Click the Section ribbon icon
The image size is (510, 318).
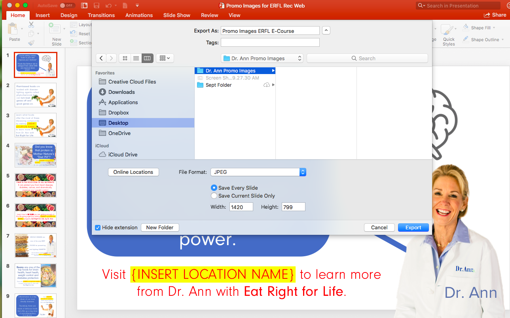tap(74, 42)
